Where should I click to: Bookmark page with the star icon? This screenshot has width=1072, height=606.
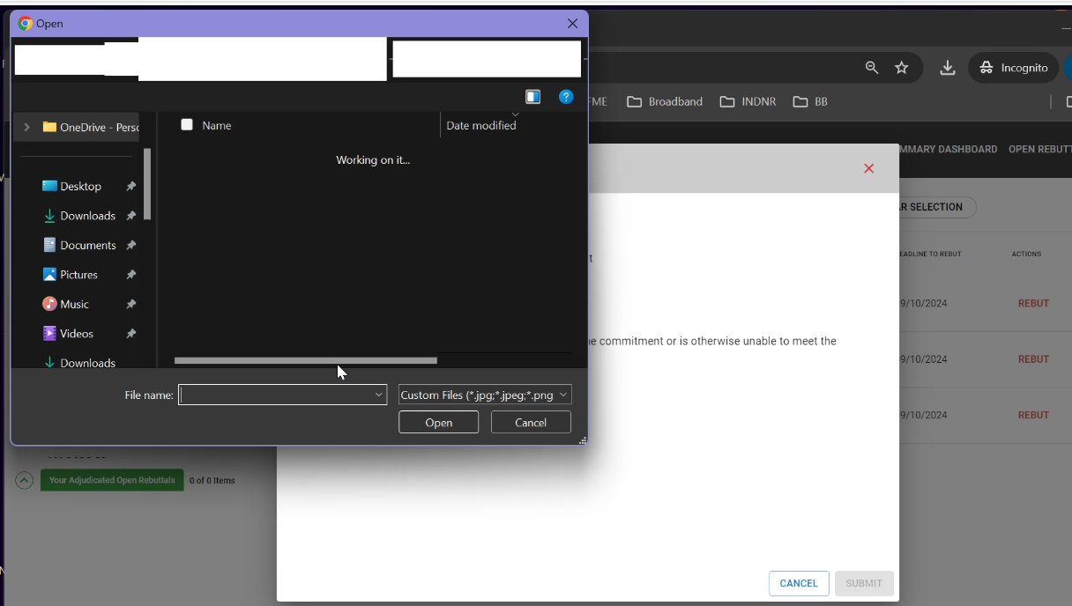click(901, 68)
